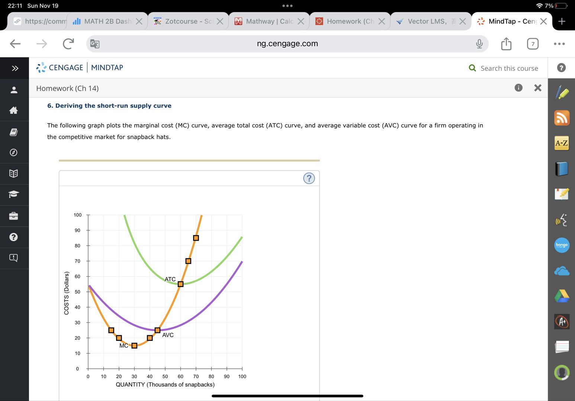Viewport: 575px width, 401px height.
Task: Add a new tab with the plus button
Action: point(562,21)
